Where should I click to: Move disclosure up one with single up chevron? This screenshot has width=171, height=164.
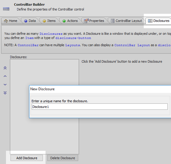(5, 76)
